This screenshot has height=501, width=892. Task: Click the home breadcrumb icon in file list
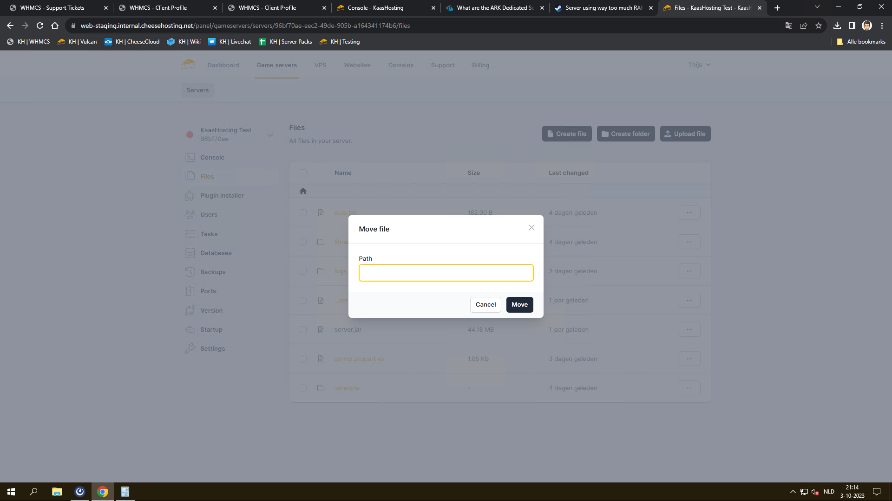(303, 191)
